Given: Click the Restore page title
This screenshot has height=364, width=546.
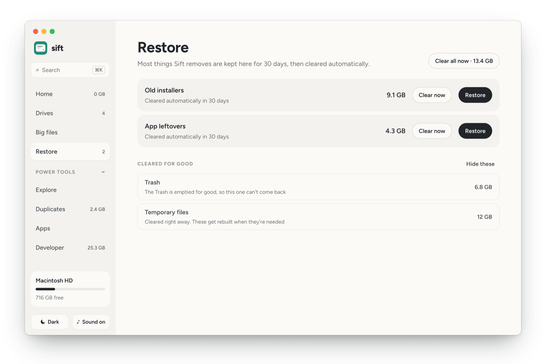Looking at the screenshot, I should (163, 47).
